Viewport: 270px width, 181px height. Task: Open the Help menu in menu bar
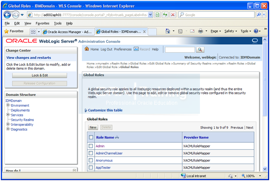click(69, 23)
